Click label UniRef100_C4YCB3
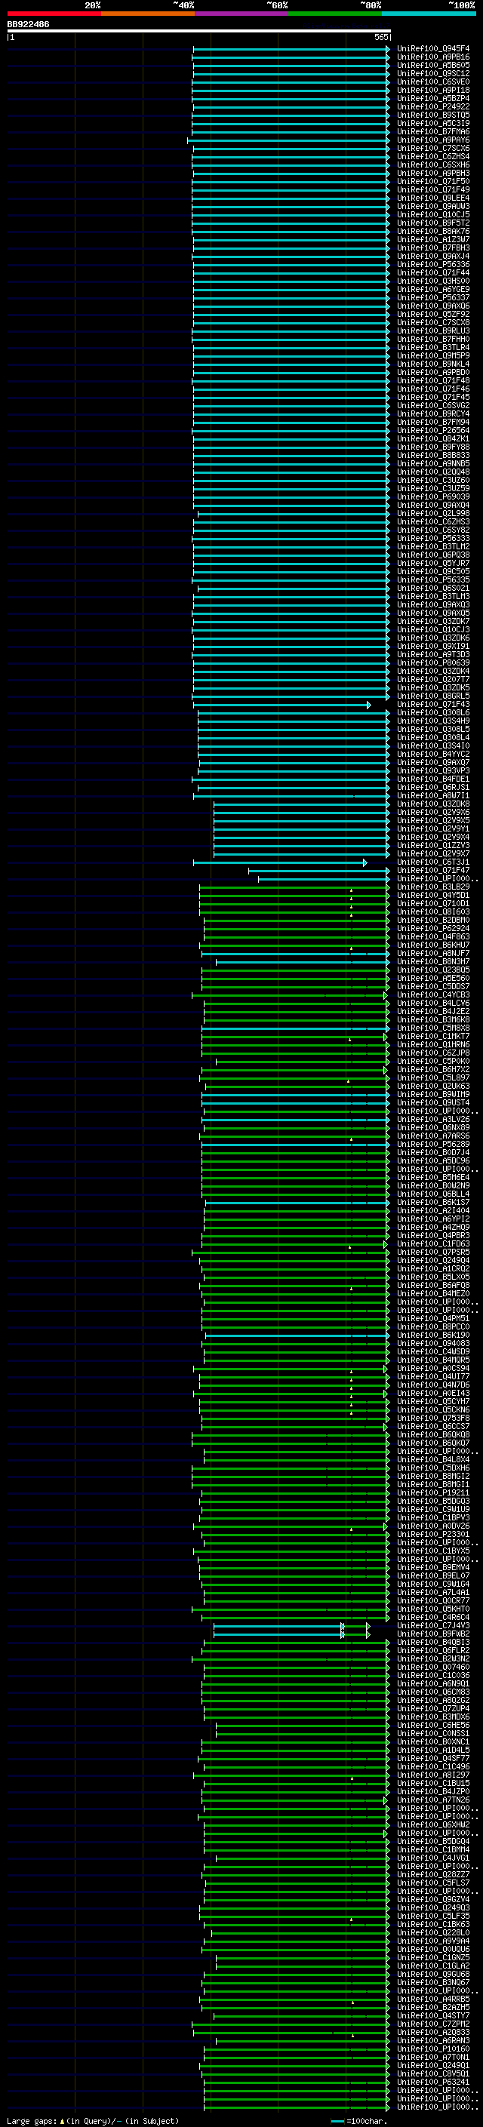This screenshot has width=483, height=2127. click(432, 995)
